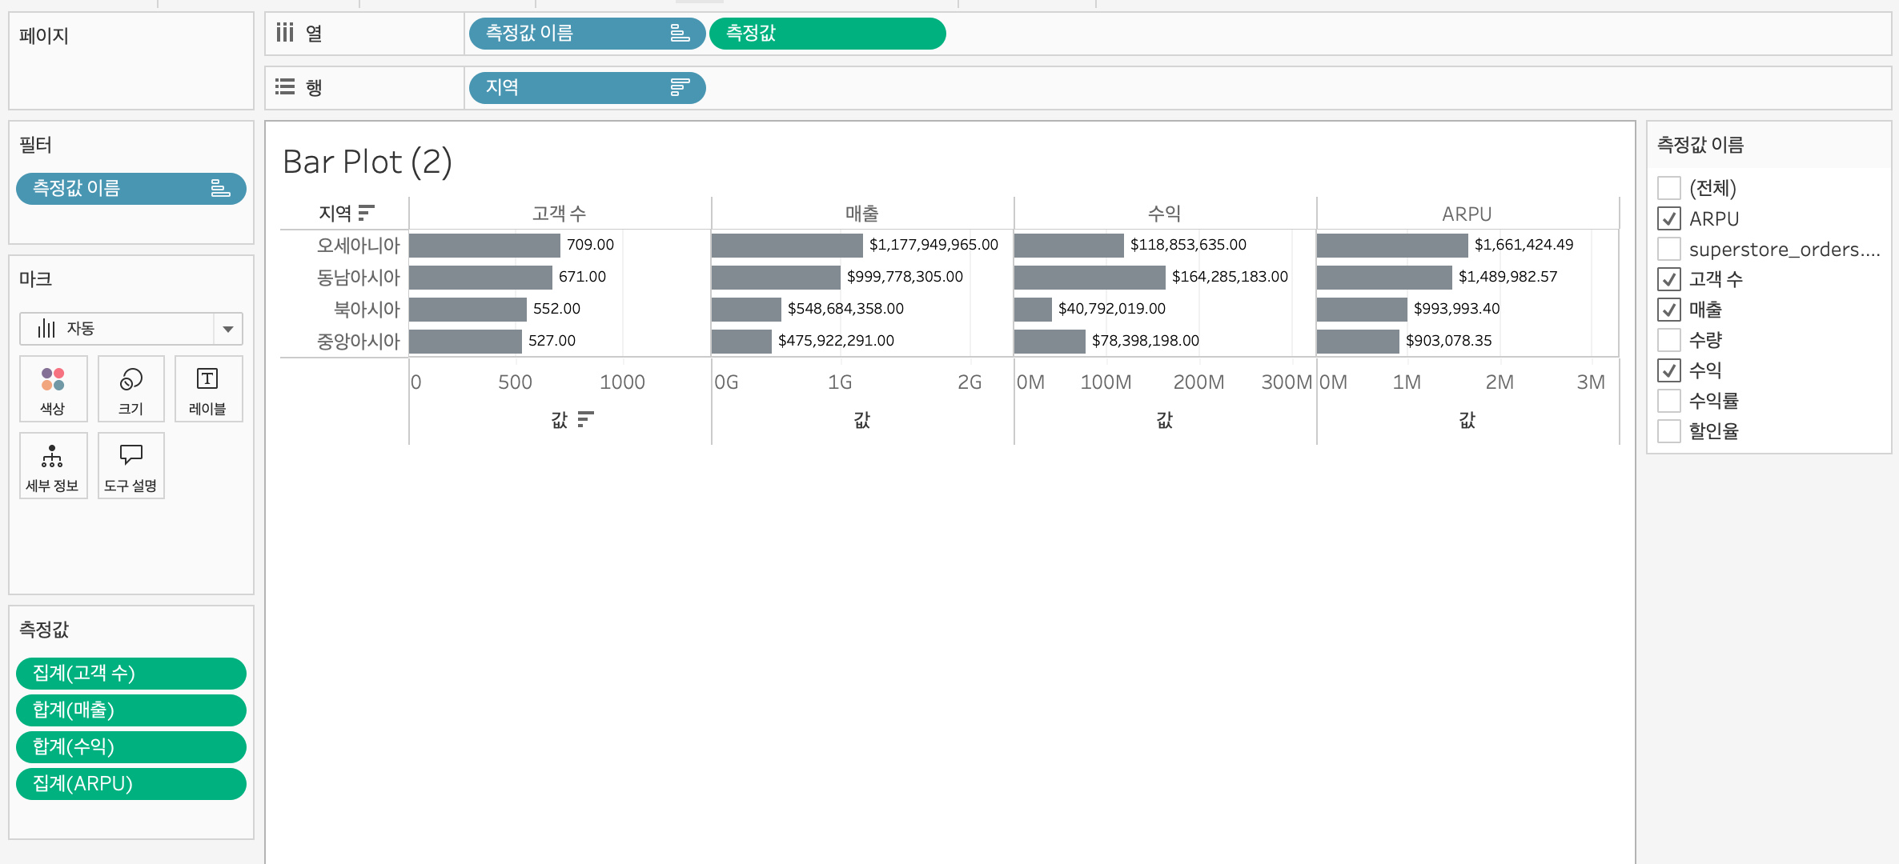
Task: Click the ARPU column header
Action: pos(1467,214)
